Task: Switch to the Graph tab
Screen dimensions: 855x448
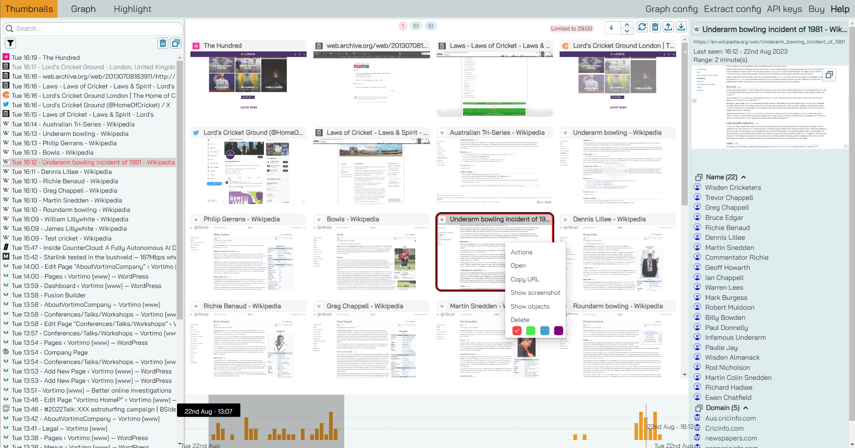Action: [x=83, y=9]
